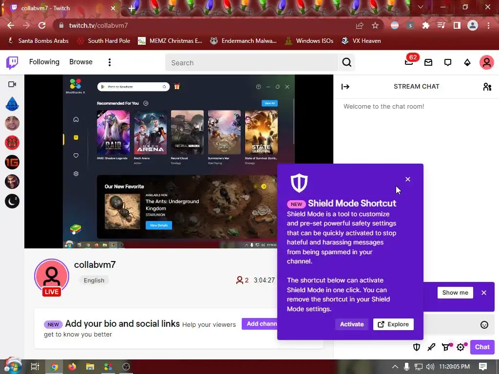Open OBS Studio from the taskbar
This screenshot has width=499, height=374.
coord(126,367)
